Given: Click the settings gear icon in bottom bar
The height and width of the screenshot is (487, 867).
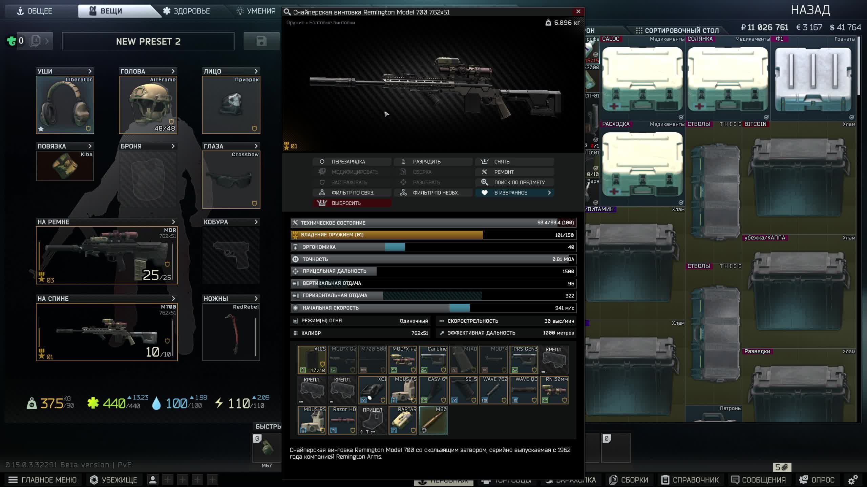Looking at the screenshot, I should tap(853, 480).
